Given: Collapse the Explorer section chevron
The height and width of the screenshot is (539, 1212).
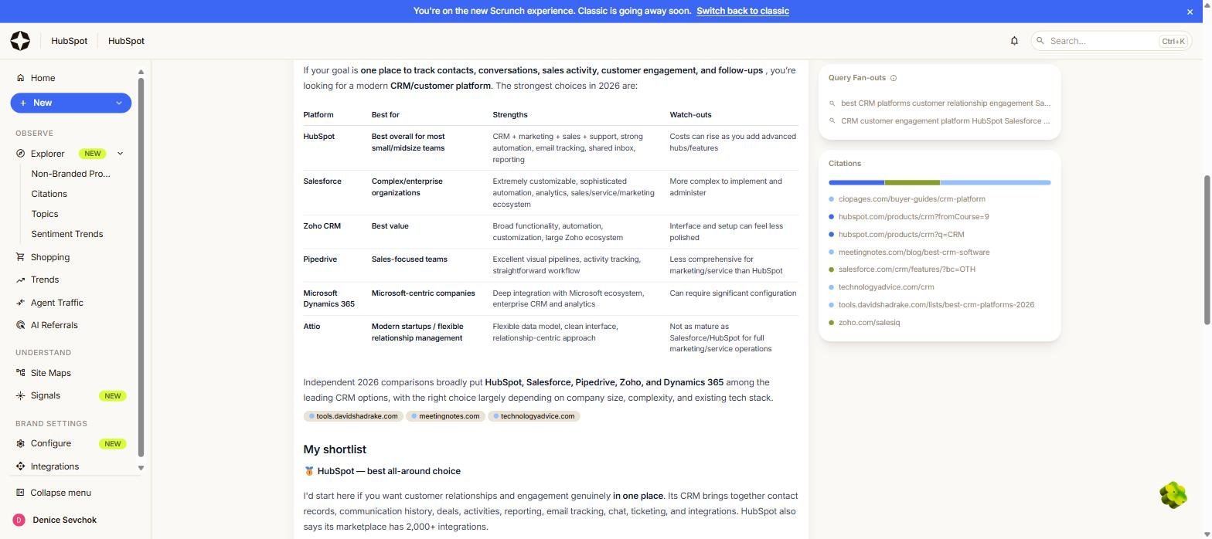Looking at the screenshot, I should tap(120, 154).
